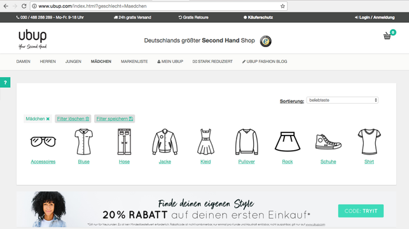Image resolution: width=409 pixels, height=229 pixels.
Task: Click the phone number in top bar
Action: coord(50,17)
